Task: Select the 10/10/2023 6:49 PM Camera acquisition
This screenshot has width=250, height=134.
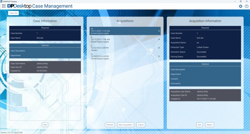Action: tap(125, 48)
